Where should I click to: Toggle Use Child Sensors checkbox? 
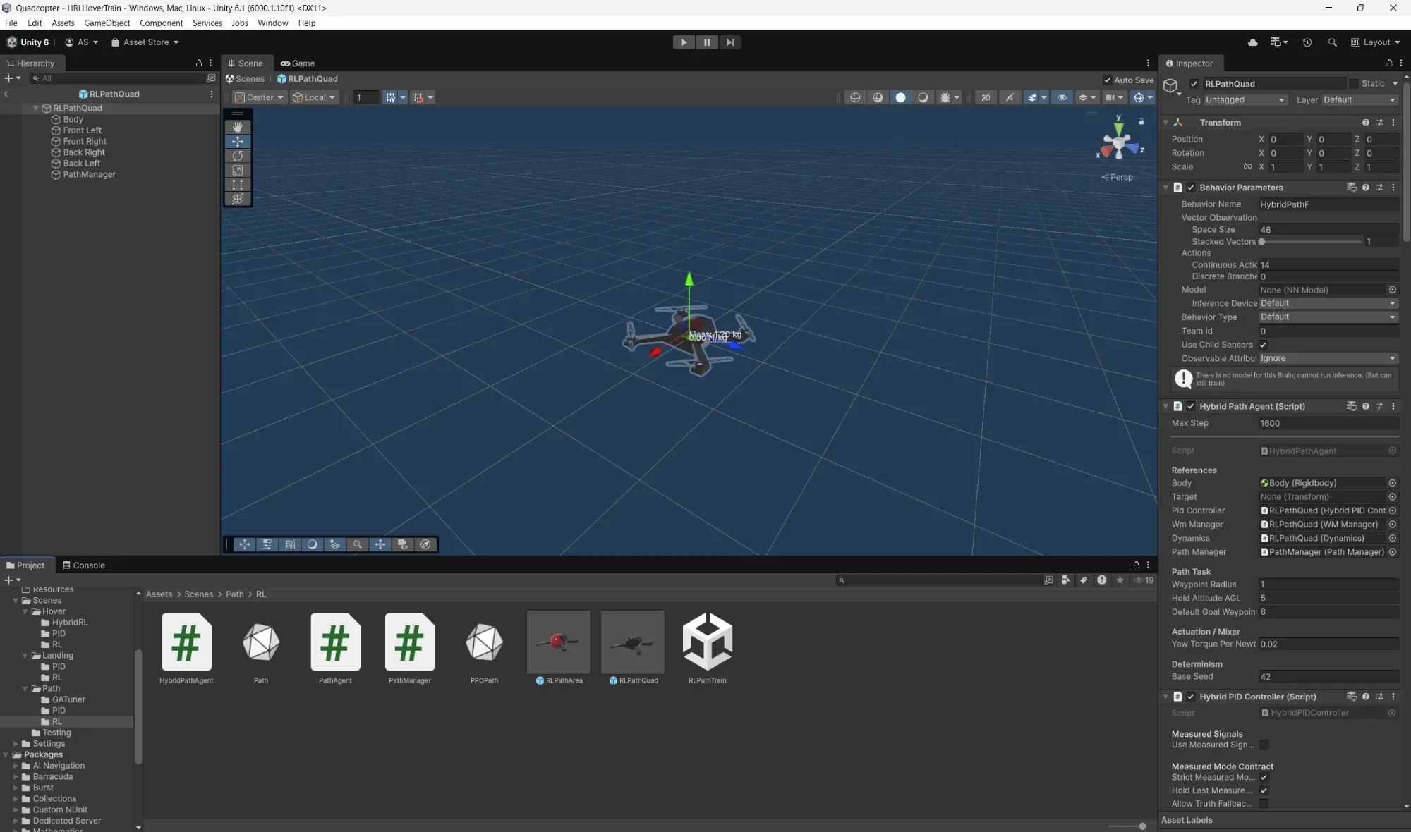[1264, 345]
